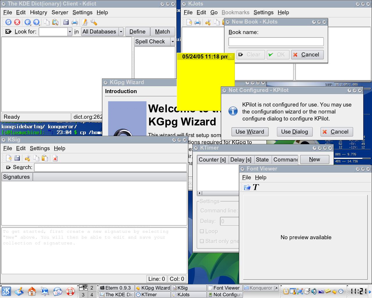Open the K menu on the panel
The image size is (372, 298).
coord(6,291)
